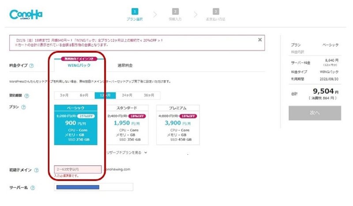Select step 3 payment method indicator

[216, 15]
